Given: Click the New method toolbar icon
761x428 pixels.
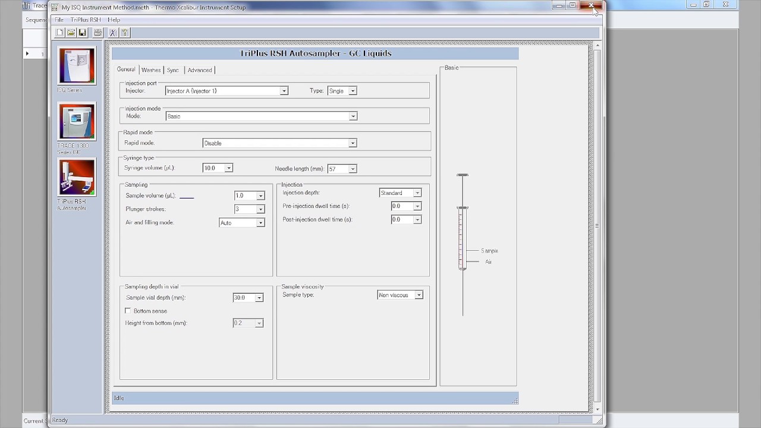Looking at the screenshot, I should [x=59, y=33].
